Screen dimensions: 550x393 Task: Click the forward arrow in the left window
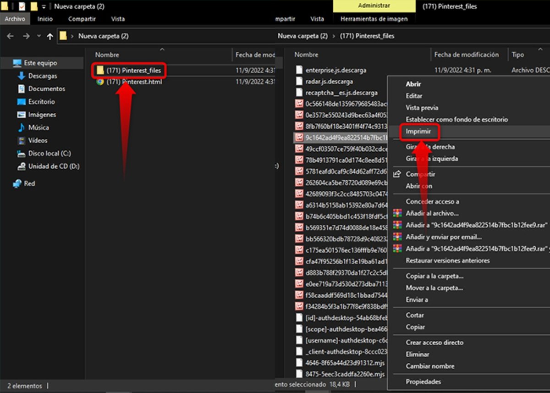(26, 36)
